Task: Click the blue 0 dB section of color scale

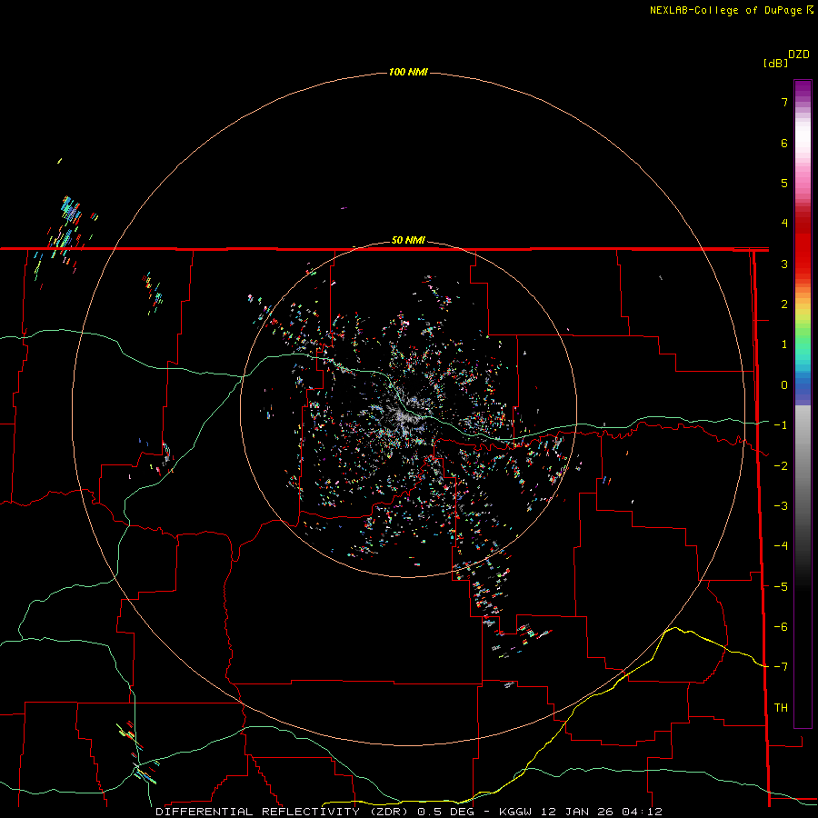Action: pyautogui.click(x=803, y=385)
